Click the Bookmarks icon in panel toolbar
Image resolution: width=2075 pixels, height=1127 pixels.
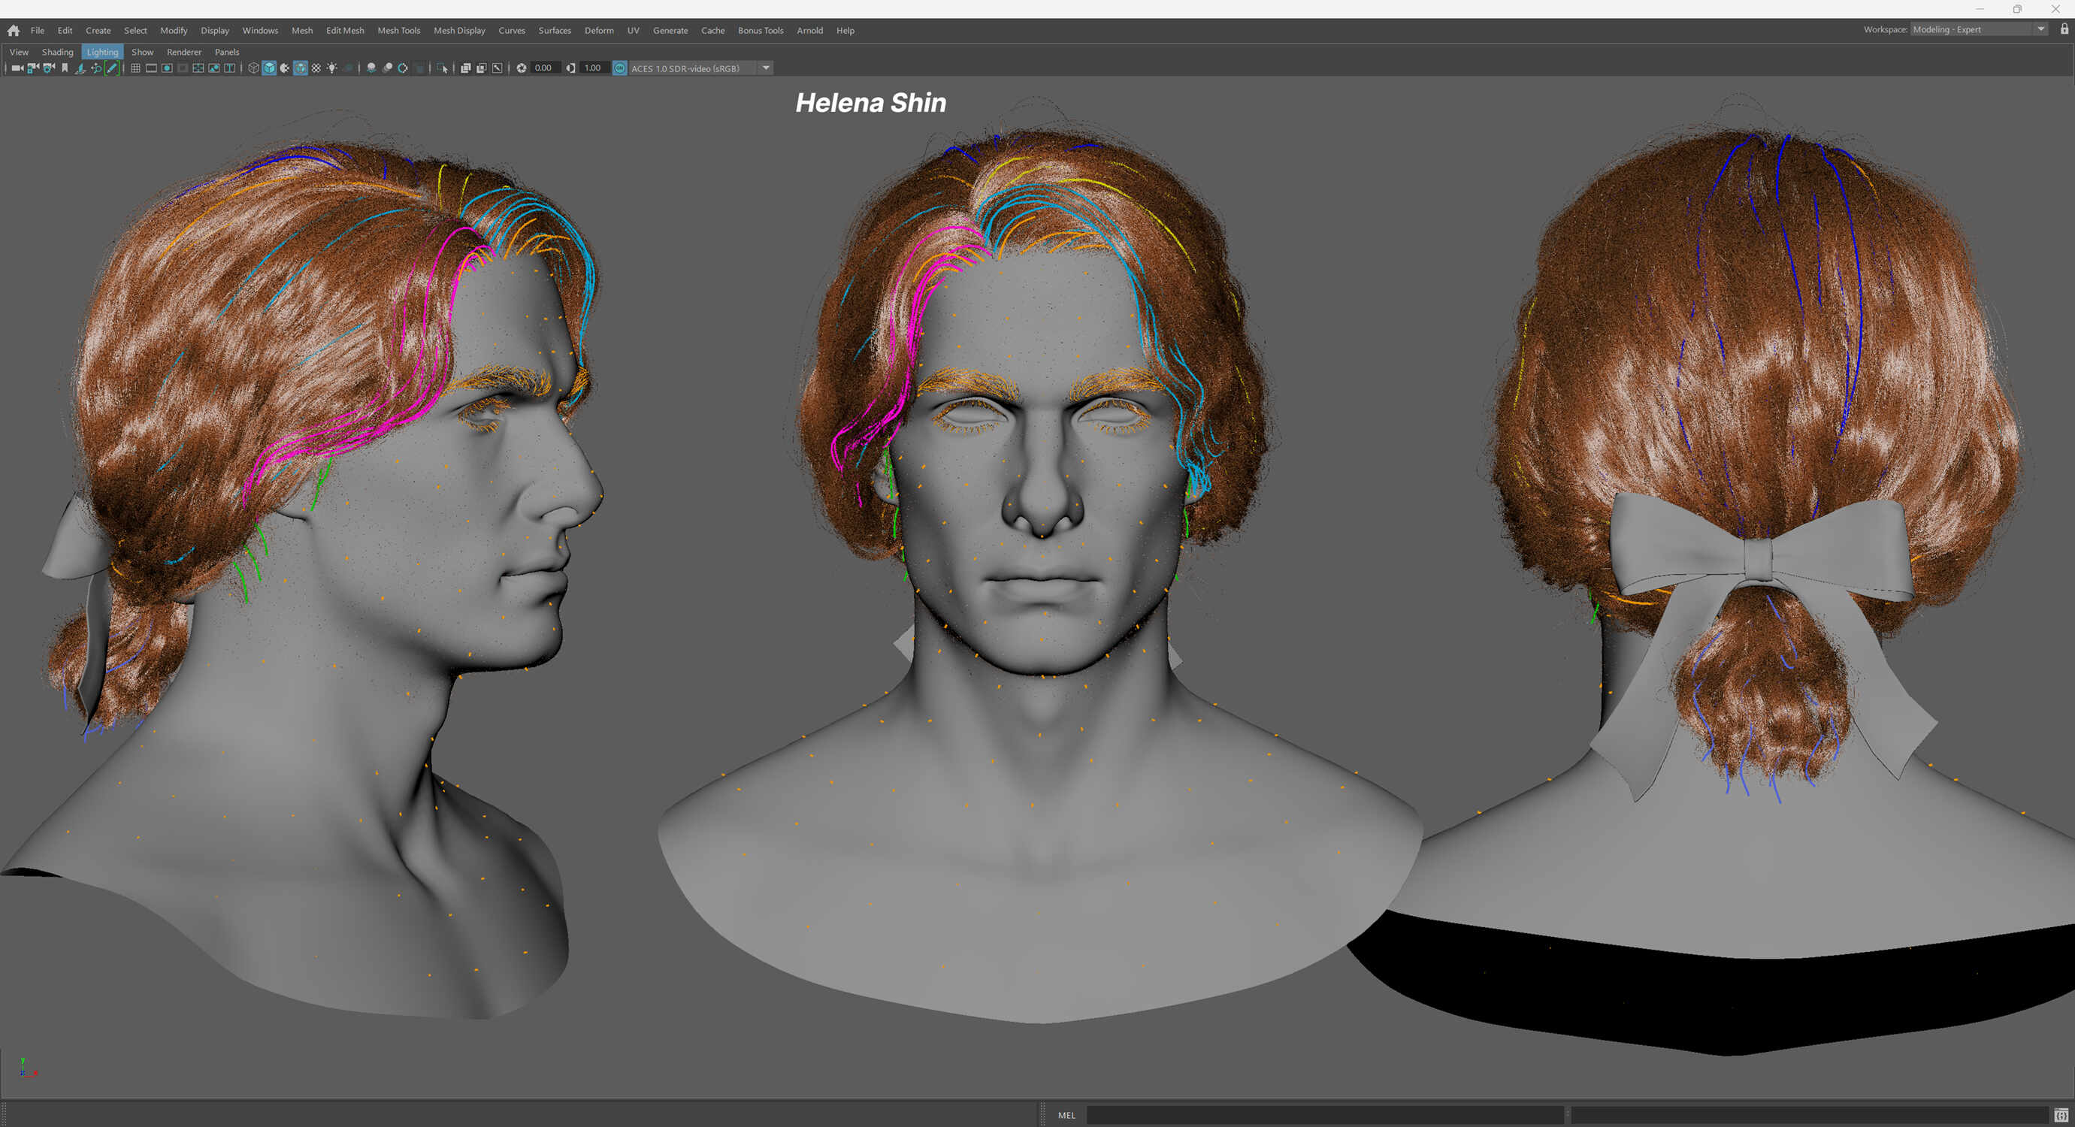click(65, 68)
